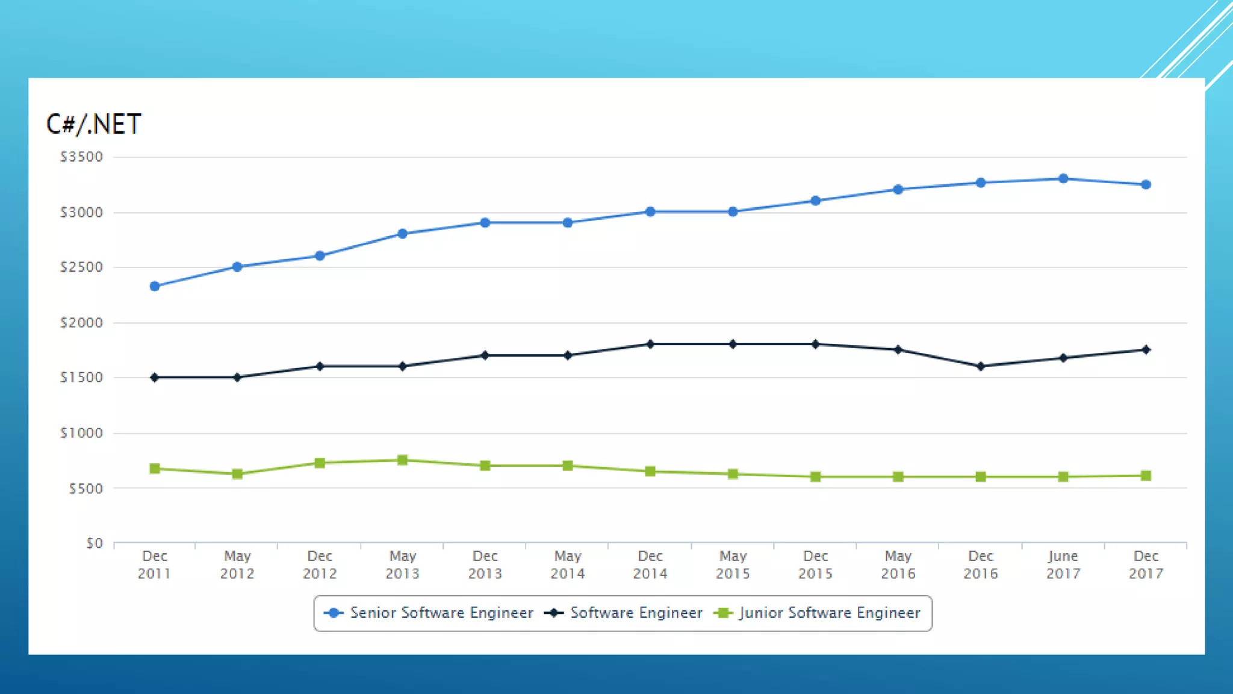Click Senior data point at Dec 2011

pyautogui.click(x=155, y=286)
